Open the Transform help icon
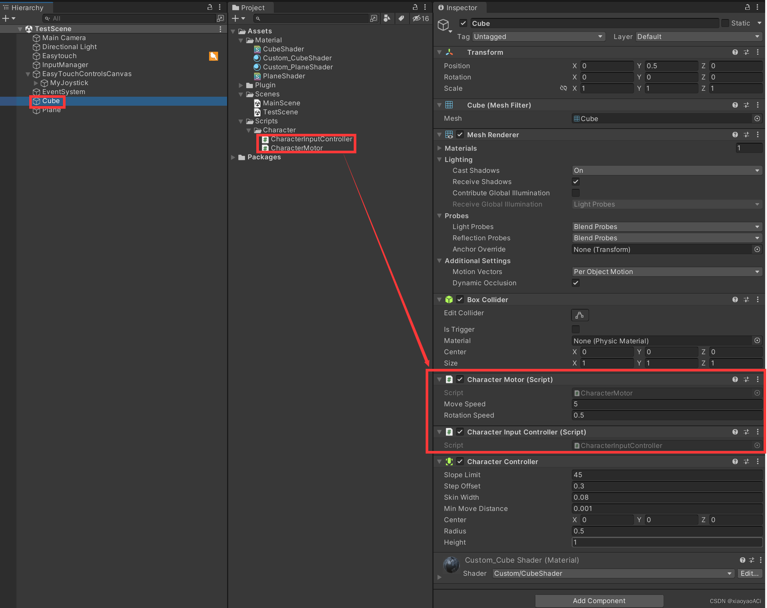The width and height of the screenshot is (767, 608). pos(735,52)
